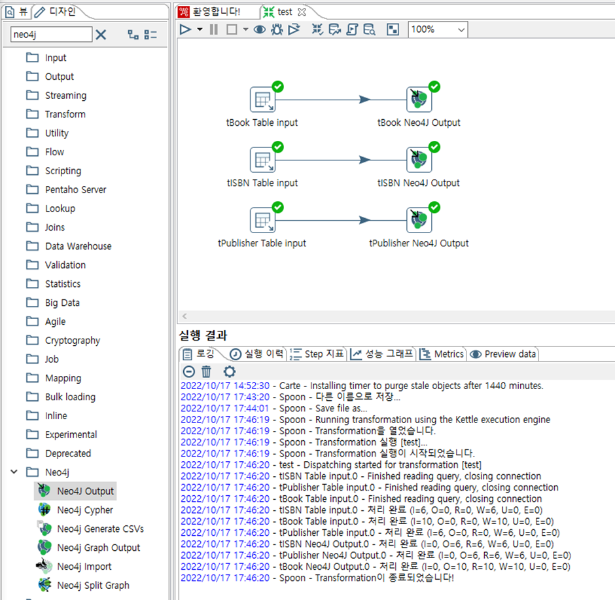The height and width of the screenshot is (600, 615).
Task: Open the 로깅 results tab
Action: pos(199,354)
